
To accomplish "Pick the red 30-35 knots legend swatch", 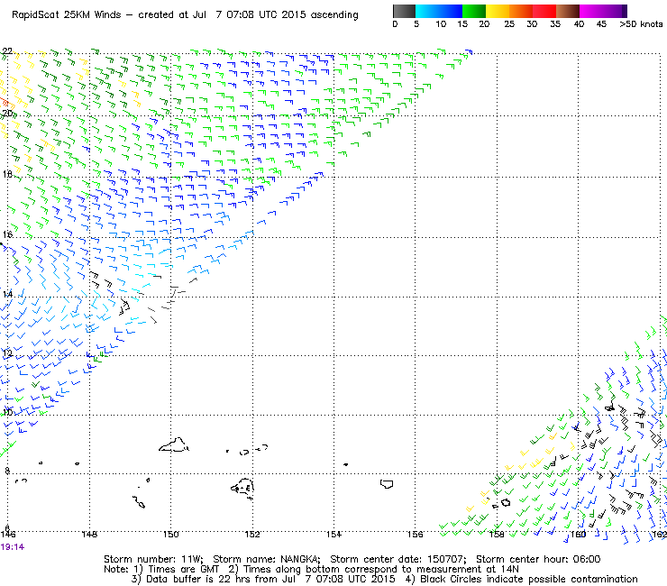I will (544, 11).
